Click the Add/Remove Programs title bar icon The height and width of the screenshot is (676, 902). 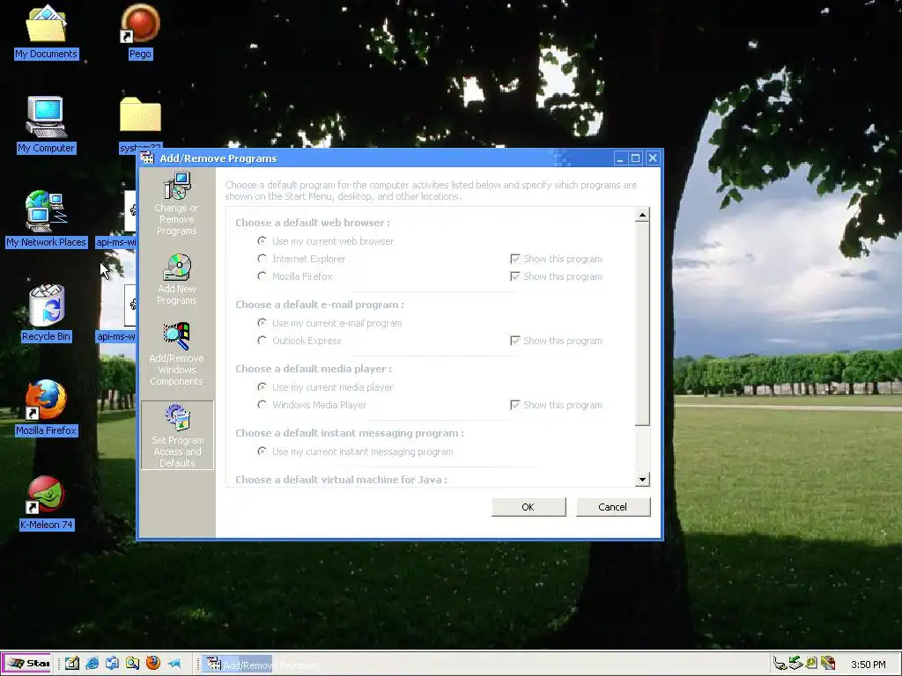pos(148,158)
